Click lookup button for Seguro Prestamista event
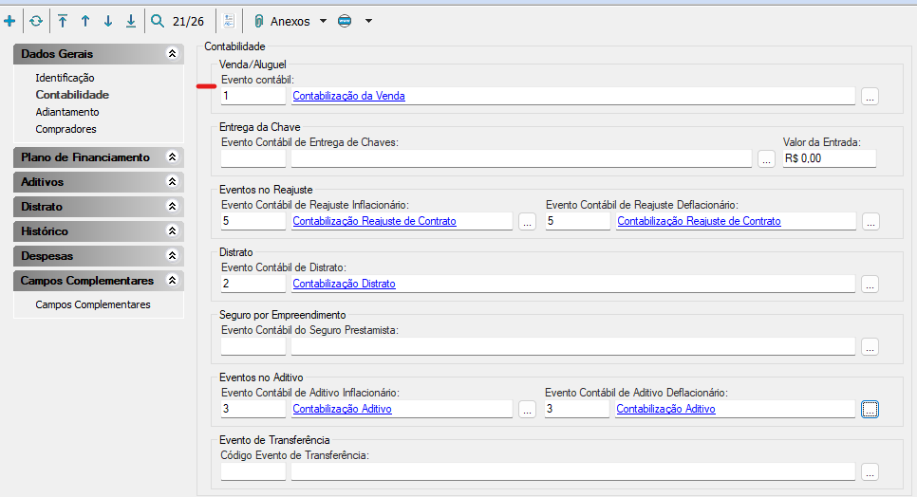This screenshot has height=497, width=917. pyautogui.click(x=870, y=347)
